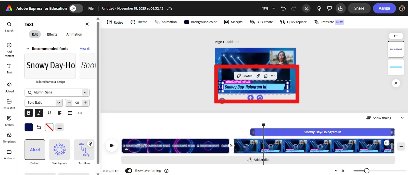This screenshot has width=408, height=175.
Task: Switch to the Effects tab
Action: point(52,34)
